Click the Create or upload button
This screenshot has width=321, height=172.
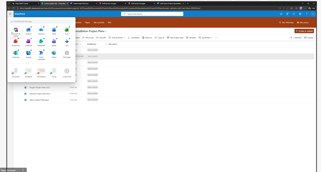(x=304, y=31)
